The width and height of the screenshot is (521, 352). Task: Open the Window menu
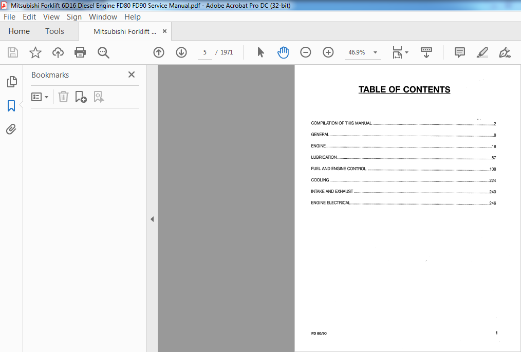click(x=103, y=16)
